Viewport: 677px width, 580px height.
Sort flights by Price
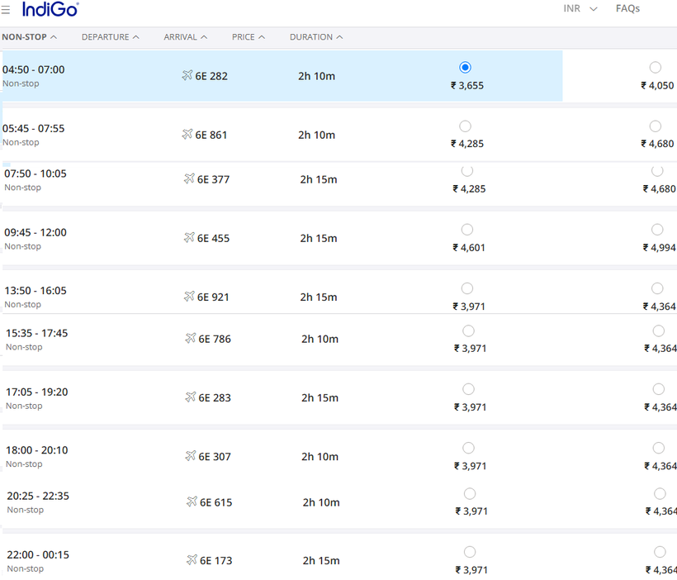tap(248, 37)
